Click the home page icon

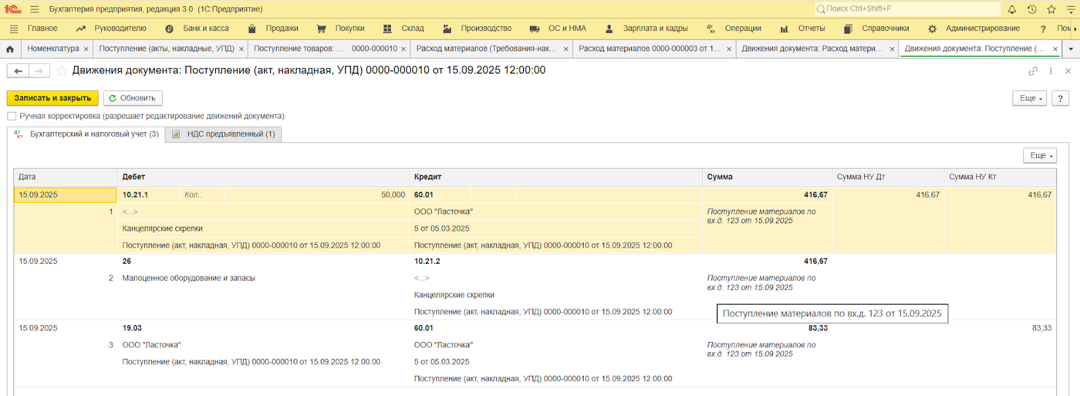coord(10,49)
